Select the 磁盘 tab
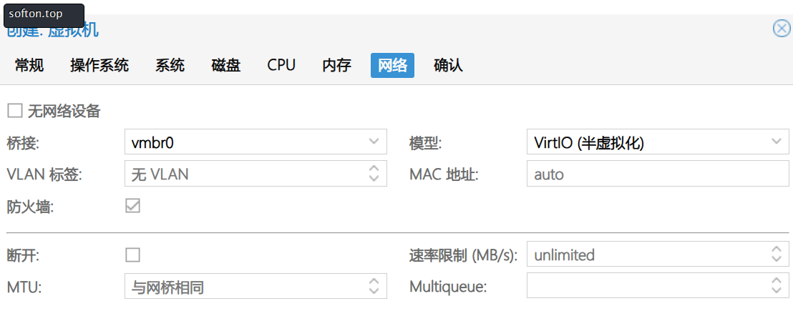793x316 pixels. tap(226, 65)
